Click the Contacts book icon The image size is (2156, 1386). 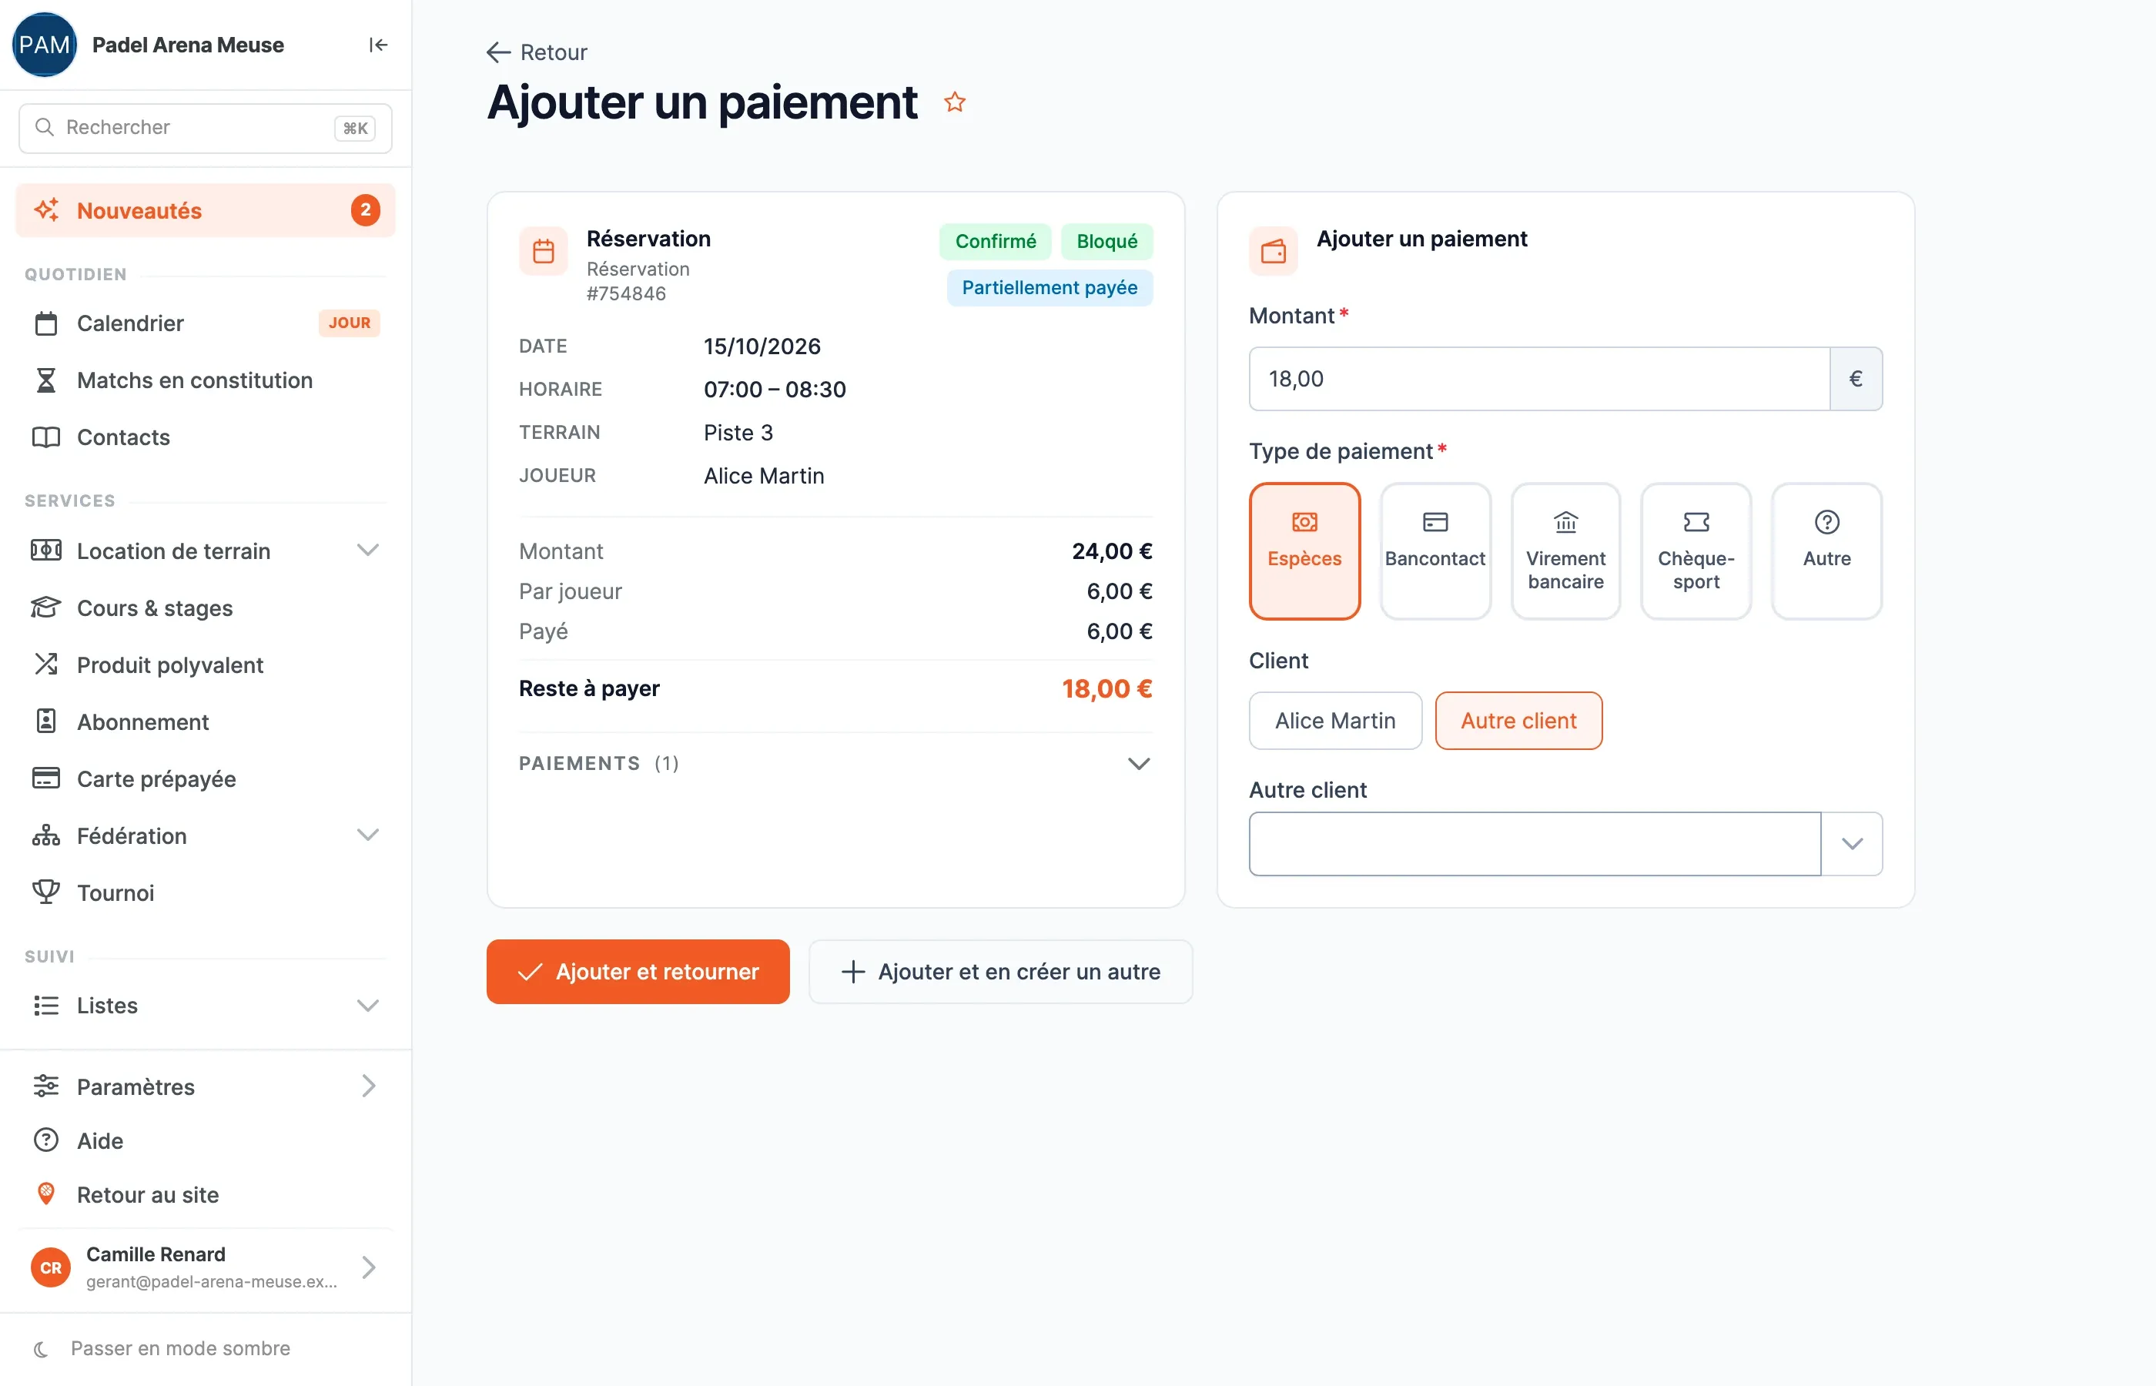(46, 437)
